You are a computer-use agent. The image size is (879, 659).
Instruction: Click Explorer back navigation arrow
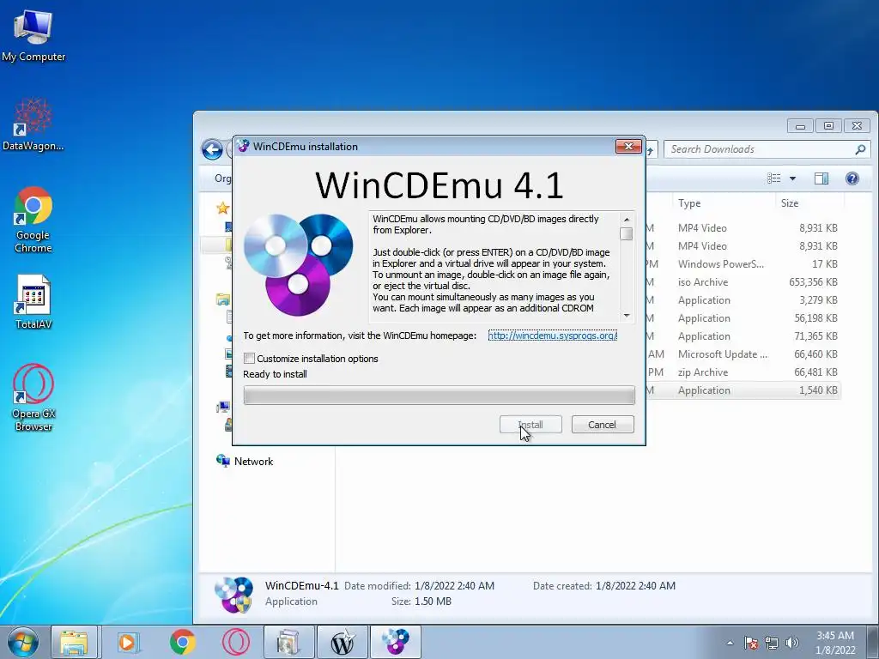coord(213,149)
